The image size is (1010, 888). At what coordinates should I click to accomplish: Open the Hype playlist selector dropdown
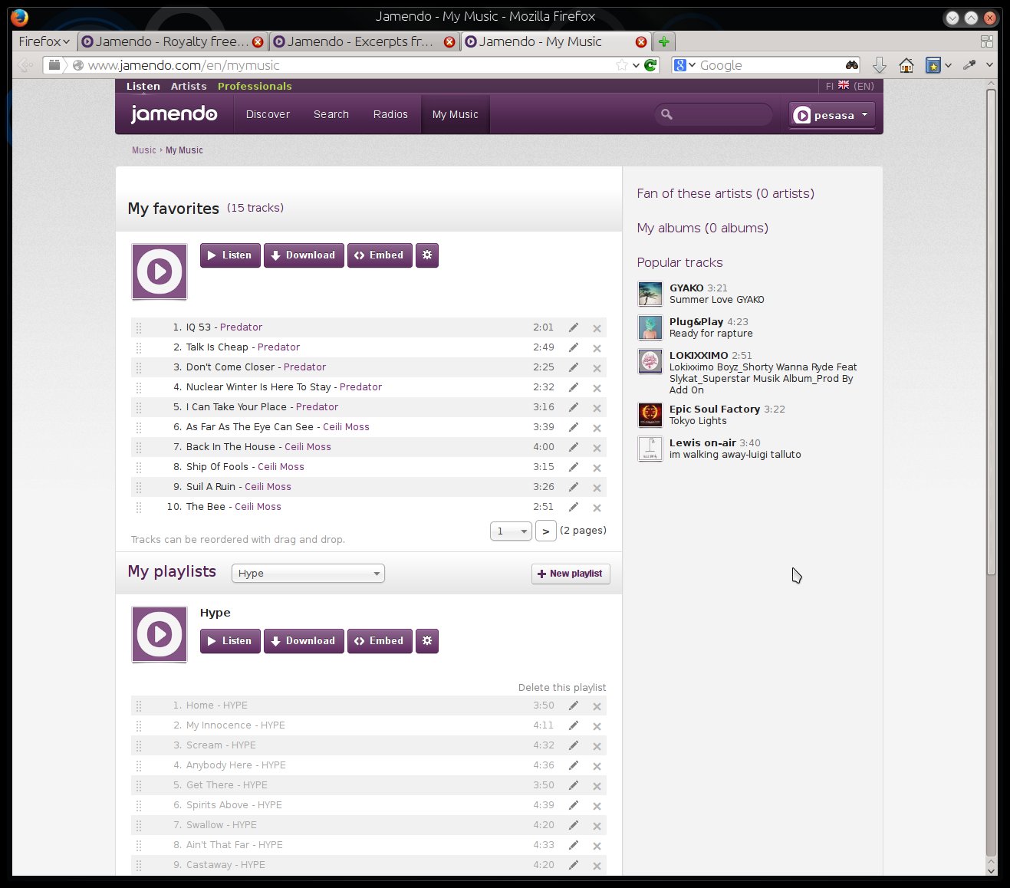(x=308, y=574)
